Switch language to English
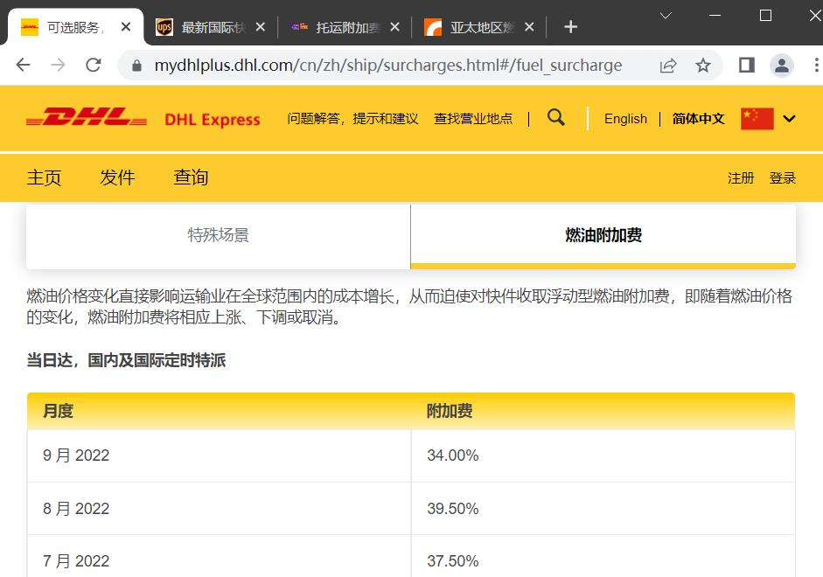 point(625,119)
